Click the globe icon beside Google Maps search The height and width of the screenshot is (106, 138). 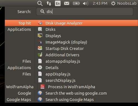pyautogui.click(x=40, y=99)
